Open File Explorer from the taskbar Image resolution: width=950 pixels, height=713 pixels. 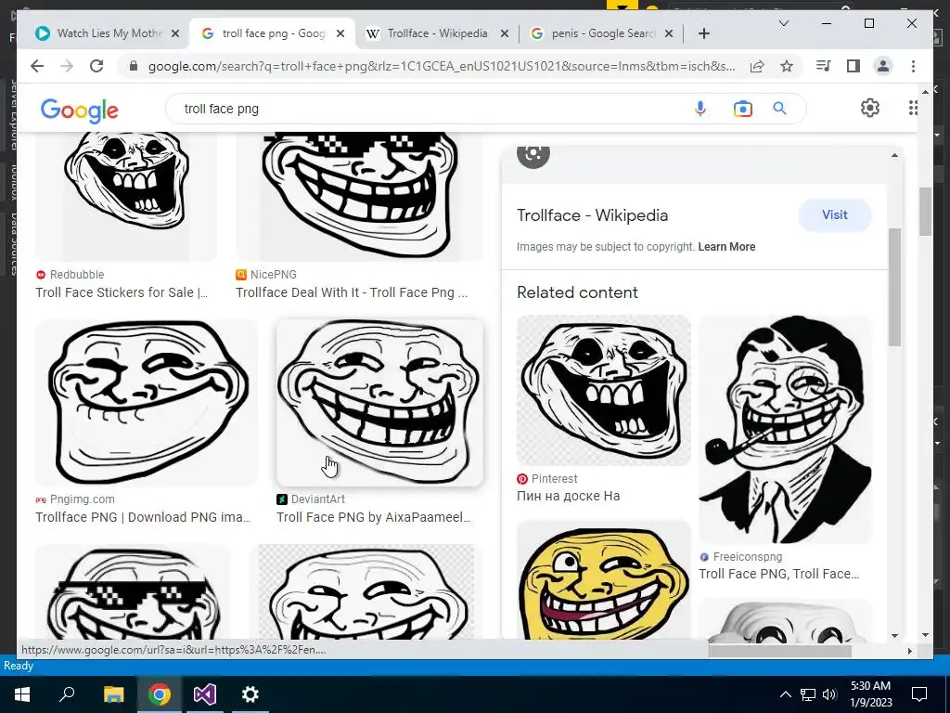[x=113, y=694]
